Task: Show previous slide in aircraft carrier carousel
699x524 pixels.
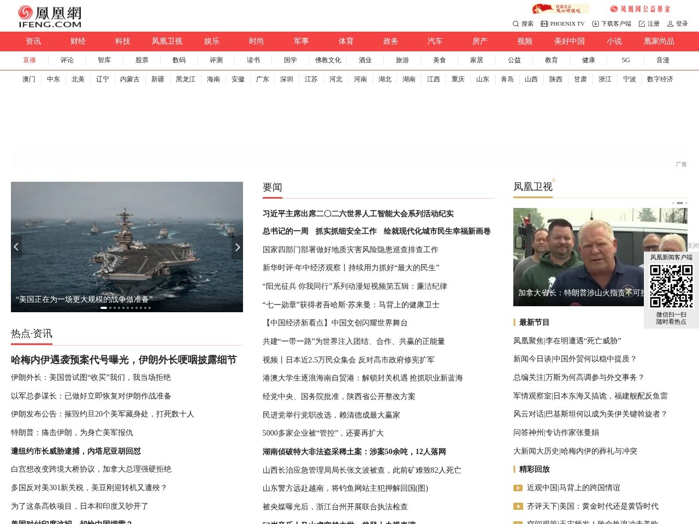Action: (x=16, y=247)
